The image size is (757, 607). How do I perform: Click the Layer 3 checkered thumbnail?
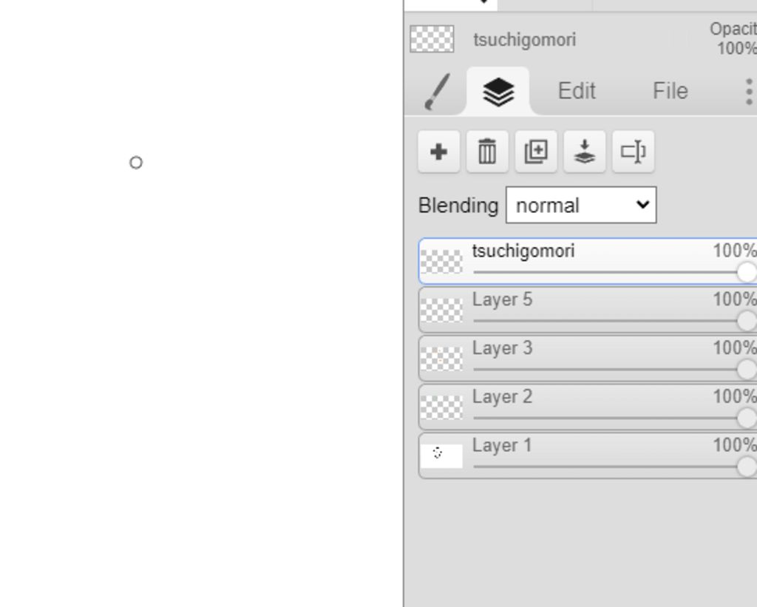coord(441,359)
